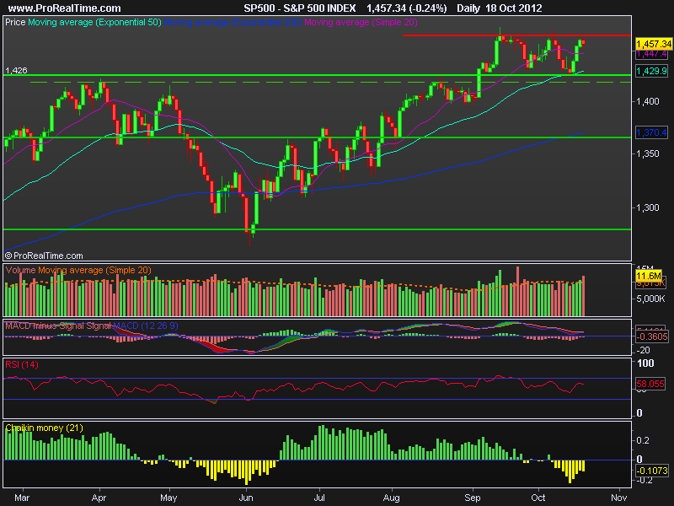Click the 0.2 Chaikin axis label
Image resolution: width=674 pixels, height=506 pixels.
643,440
